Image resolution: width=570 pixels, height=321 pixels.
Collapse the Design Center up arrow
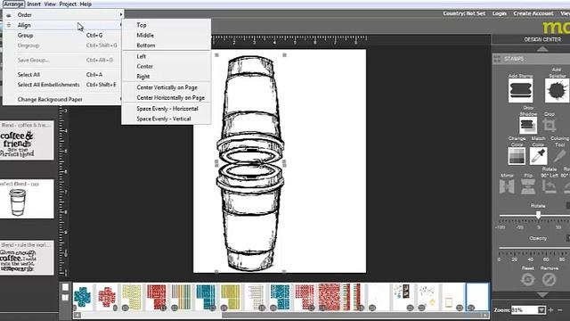click(542, 49)
